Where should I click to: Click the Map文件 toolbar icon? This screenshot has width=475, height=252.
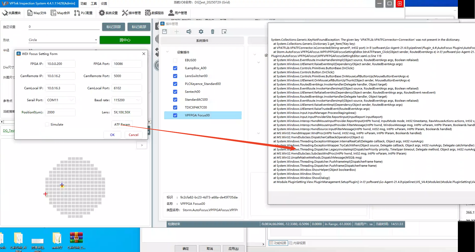click(x=37, y=13)
